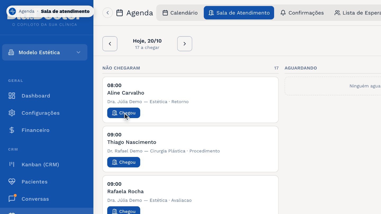Screen dimensions: 381x214
Task: Select the Aline Carvalho patient name
Action: click(x=126, y=93)
